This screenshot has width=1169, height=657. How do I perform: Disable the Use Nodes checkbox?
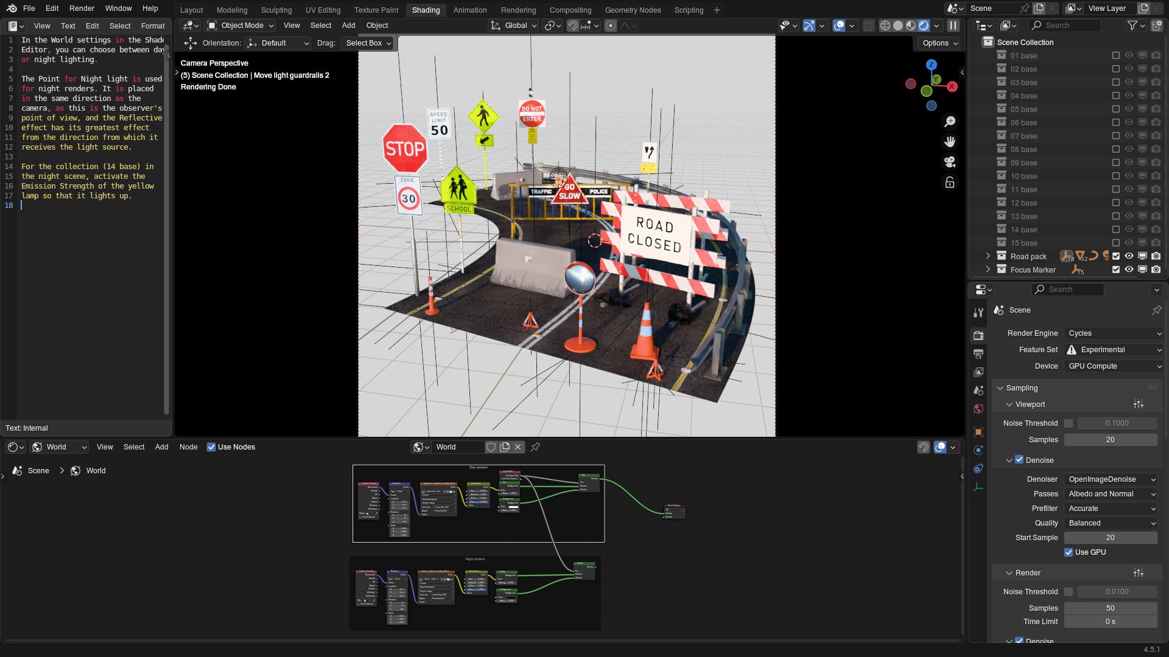coord(211,447)
